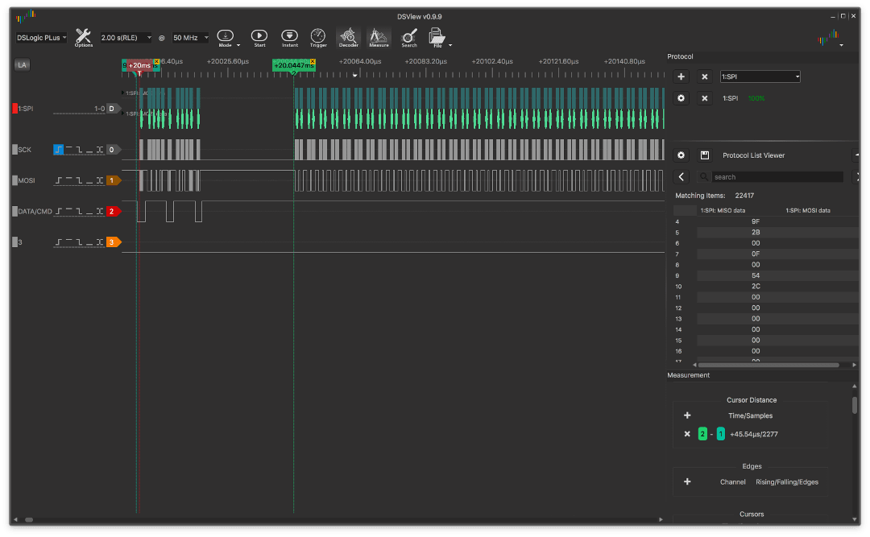Screen dimensions: 870x537
Task: Delete the 1:SPI decoder row
Action: (x=705, y=98)
